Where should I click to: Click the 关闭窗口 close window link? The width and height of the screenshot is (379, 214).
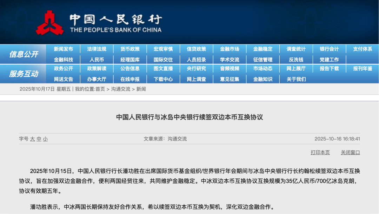(350, 152)
